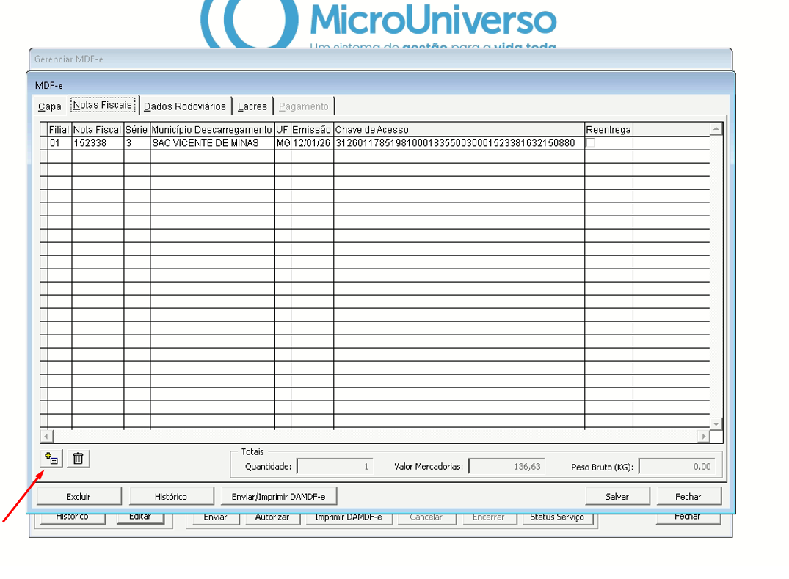Select the Chave de Acesso cell value
The height and width of the screenshot is (579, 789).
455,143
